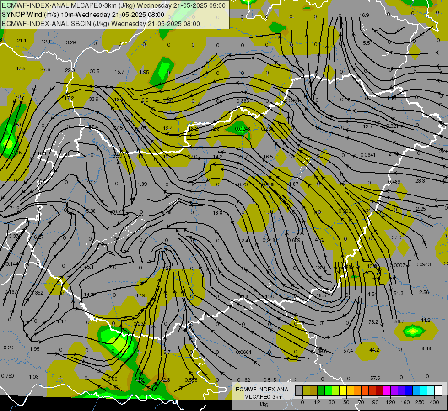The width and height of the screenshot is (448, 411).
Task: Click the map value 37.0
Action: tap(397, 237)
